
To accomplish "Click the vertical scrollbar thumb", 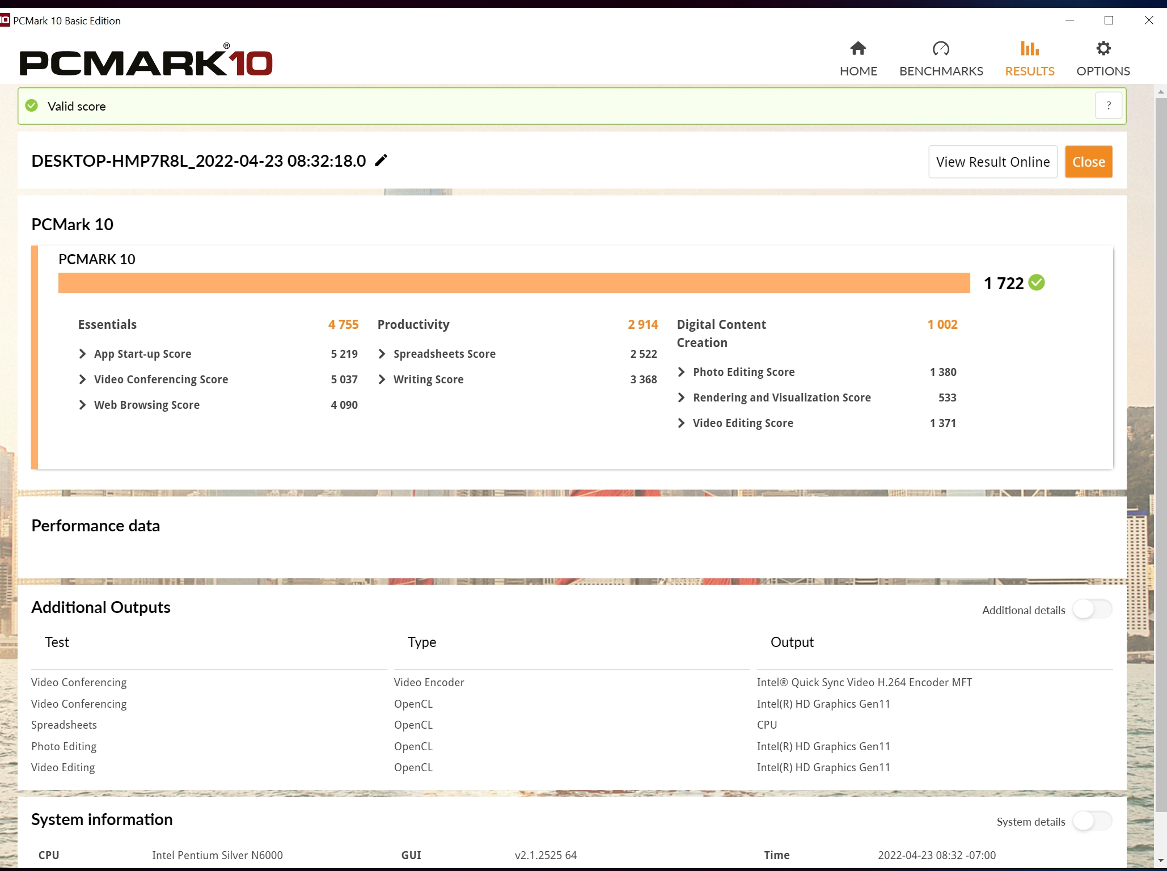I will pyautogui.click(x=1161, y=454).
